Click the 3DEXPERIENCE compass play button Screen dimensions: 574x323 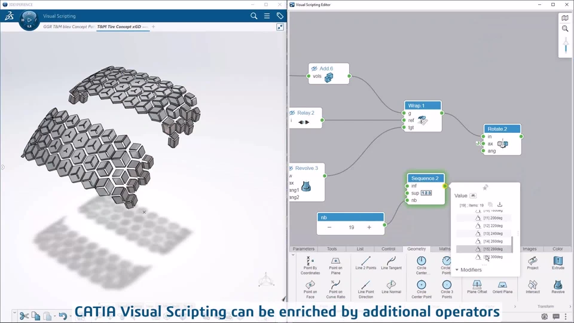pos(29,20)
